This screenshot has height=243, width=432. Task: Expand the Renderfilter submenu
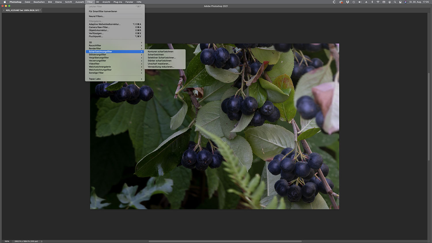(115, 48)
